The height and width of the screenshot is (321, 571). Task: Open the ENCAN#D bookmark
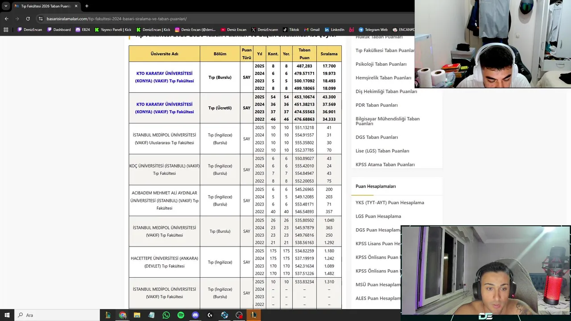(403, 29)
